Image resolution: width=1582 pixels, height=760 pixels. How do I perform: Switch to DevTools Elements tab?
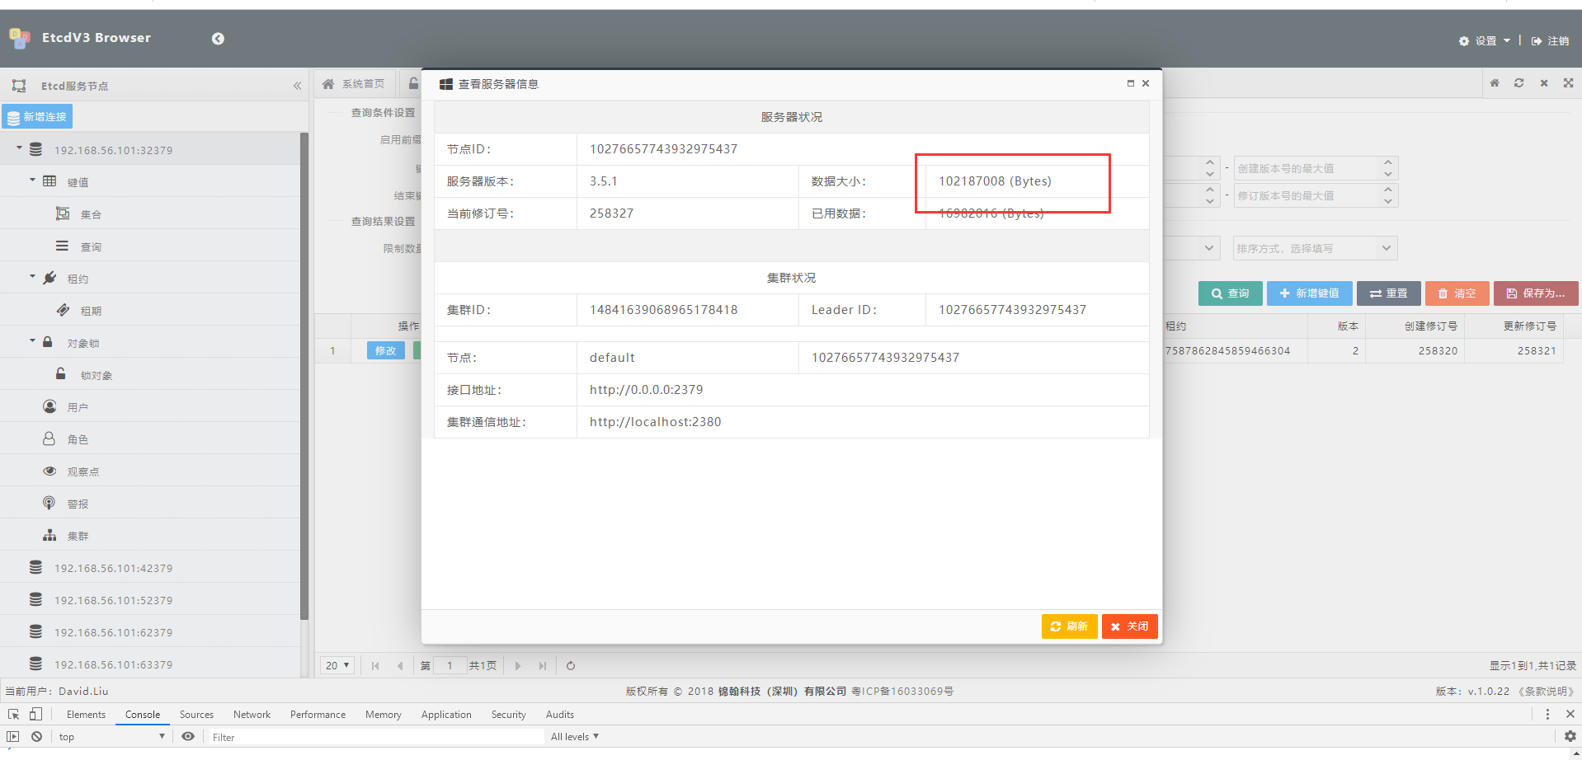point(86,715)
